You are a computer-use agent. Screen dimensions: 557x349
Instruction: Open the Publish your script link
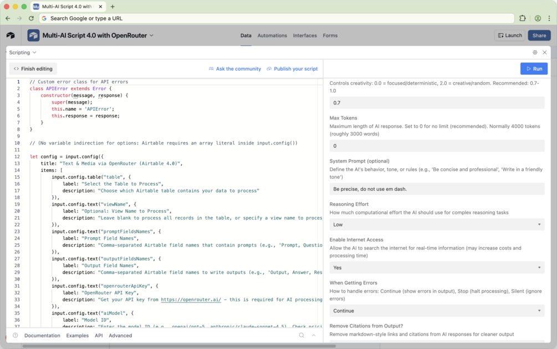pyautogui.click(x=292, y=69)
